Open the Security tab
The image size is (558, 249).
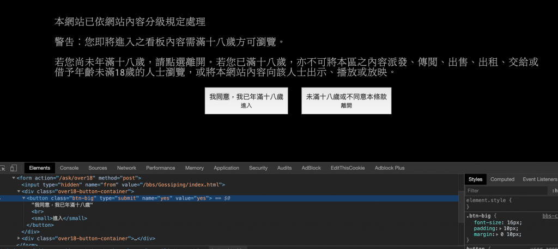258,168
